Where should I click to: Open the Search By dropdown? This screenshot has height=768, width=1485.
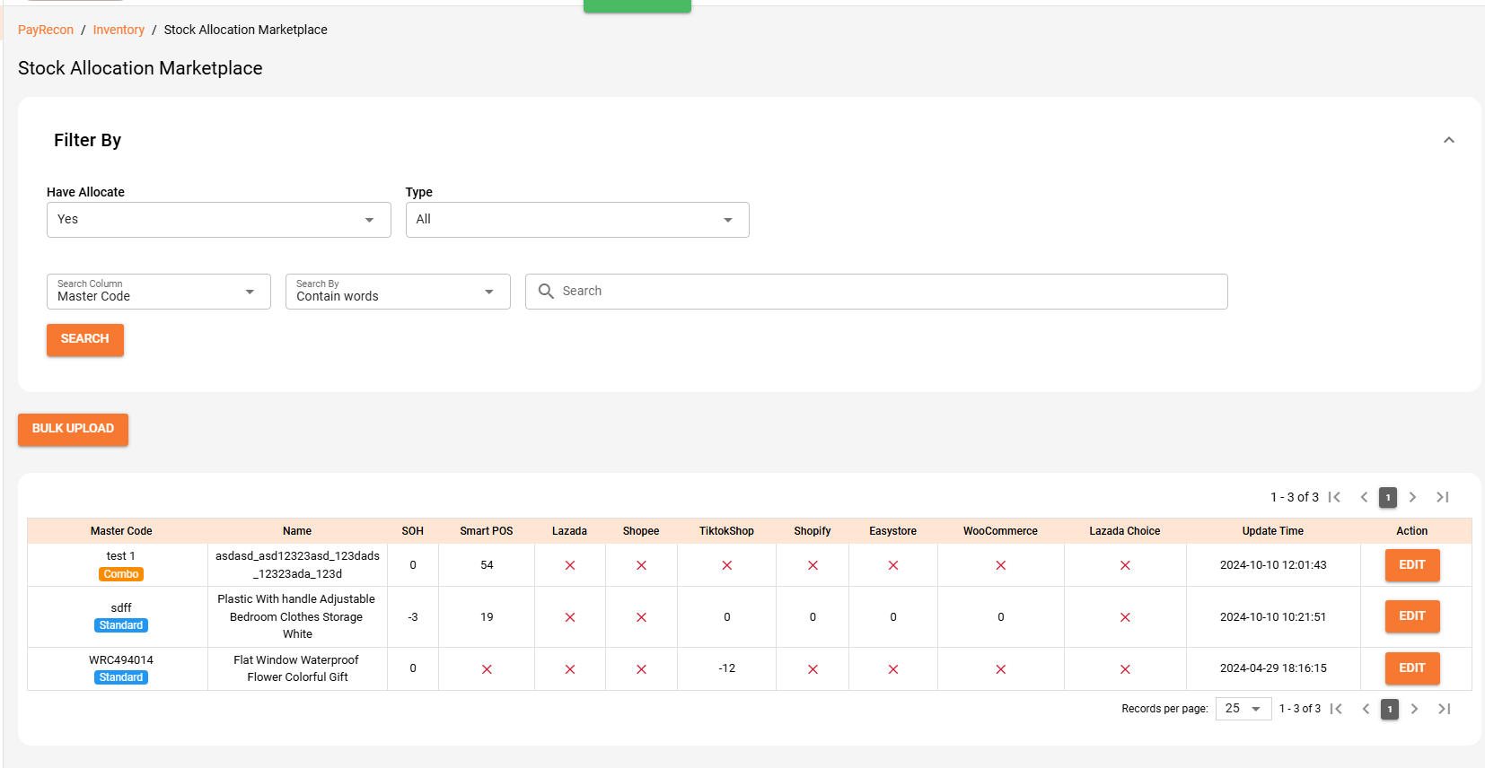(398, 292)
